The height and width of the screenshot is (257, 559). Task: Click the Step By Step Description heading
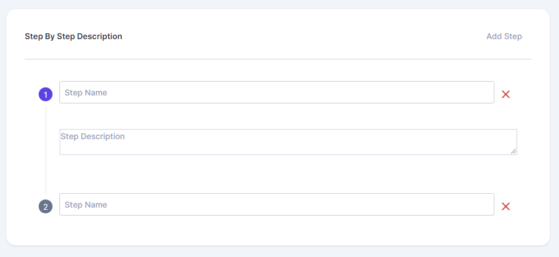coord(73,36)
